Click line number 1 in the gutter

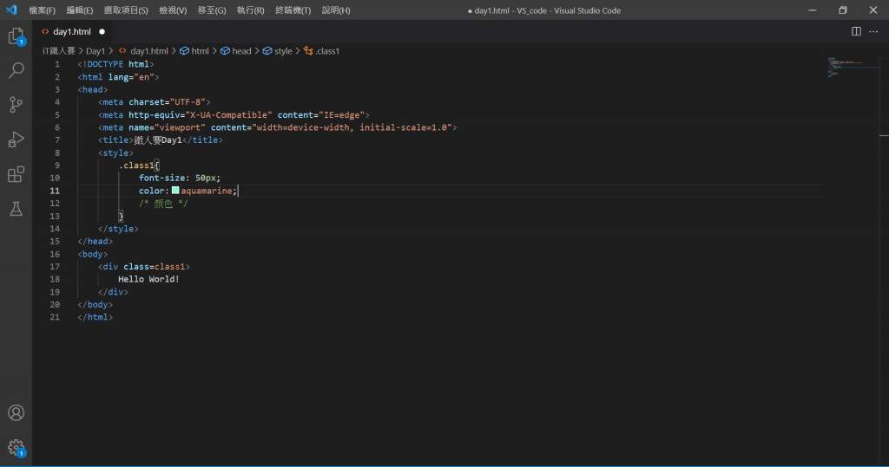coord(56,64)
